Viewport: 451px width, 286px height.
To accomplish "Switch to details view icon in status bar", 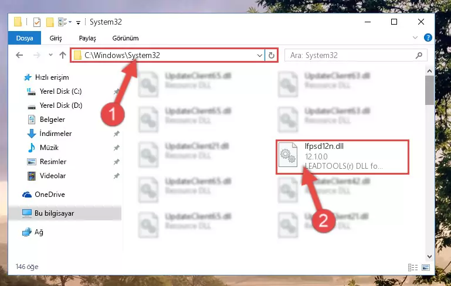I will (x=413, y=267).
